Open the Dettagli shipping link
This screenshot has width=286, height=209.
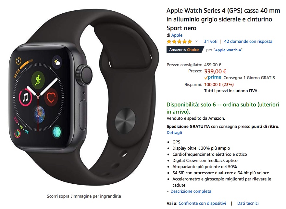click(174, 133)
